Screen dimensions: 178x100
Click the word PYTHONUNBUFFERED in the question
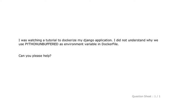[x=42, y=44]
